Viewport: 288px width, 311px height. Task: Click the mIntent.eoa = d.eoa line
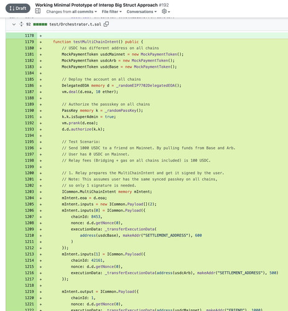click(85, 198)
